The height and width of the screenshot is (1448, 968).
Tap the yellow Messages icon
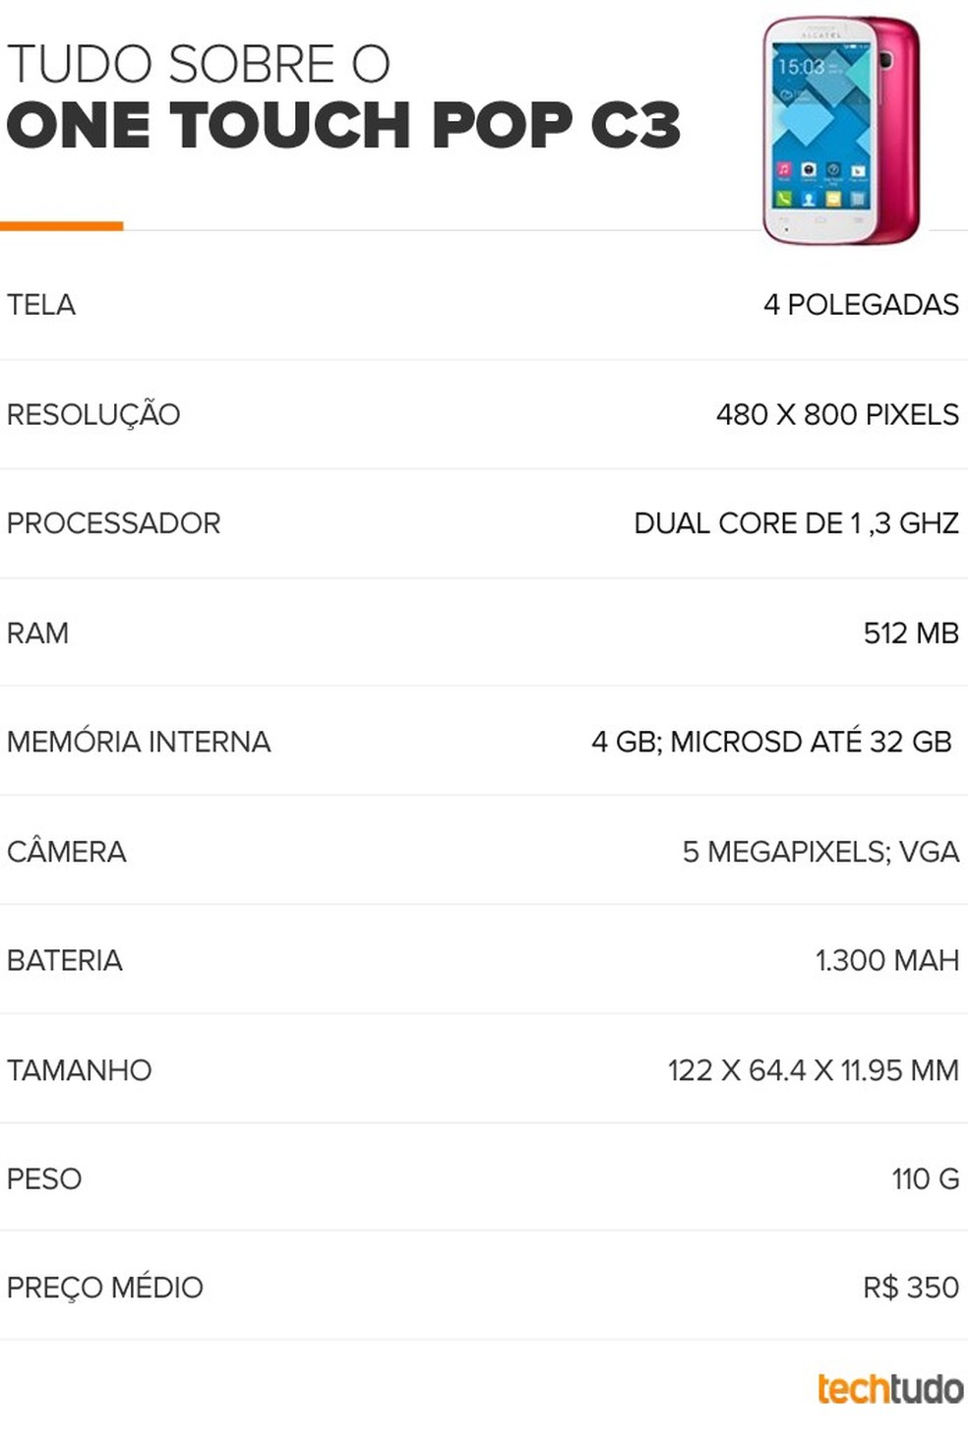click(x=833, y=199)
